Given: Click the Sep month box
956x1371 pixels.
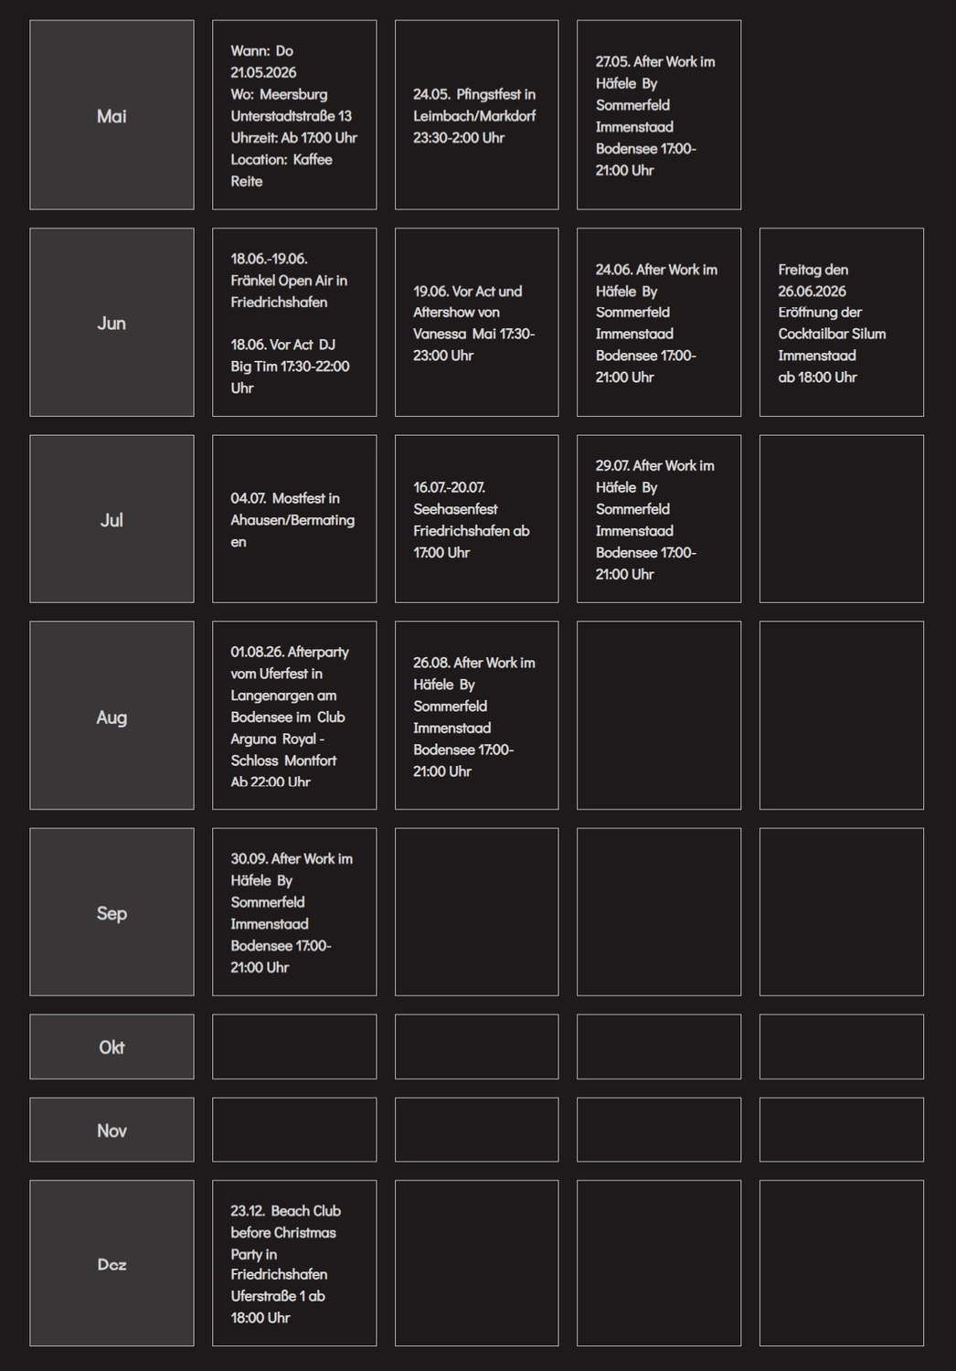Looking at the screenshot, I should pyautogui.click(x=112, y=912).
